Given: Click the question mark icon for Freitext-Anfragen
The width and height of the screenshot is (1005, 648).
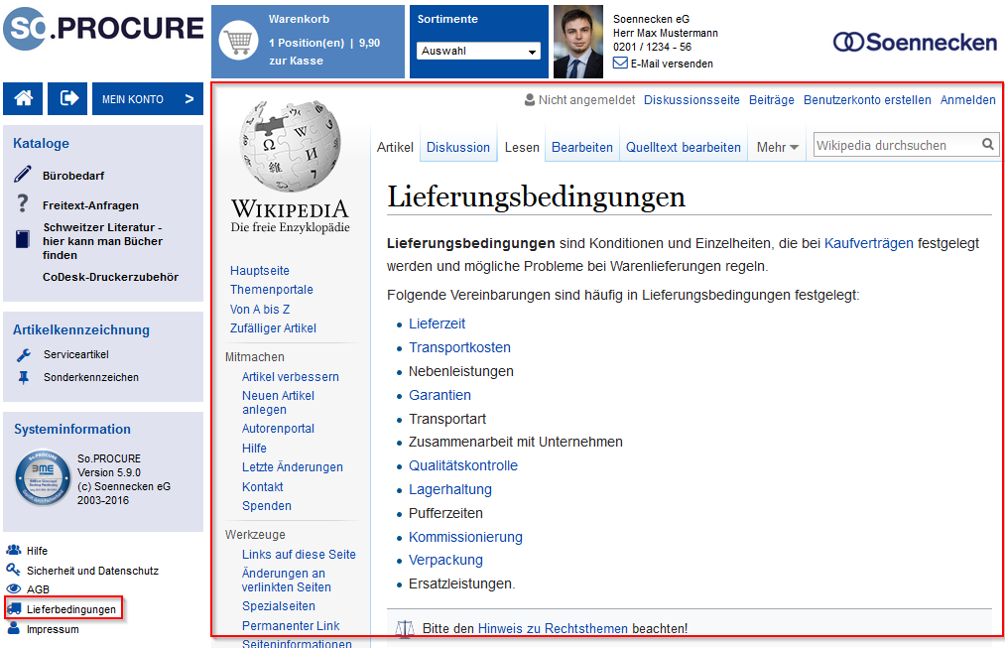Looking at the screenshot, I should pos(23,203).
